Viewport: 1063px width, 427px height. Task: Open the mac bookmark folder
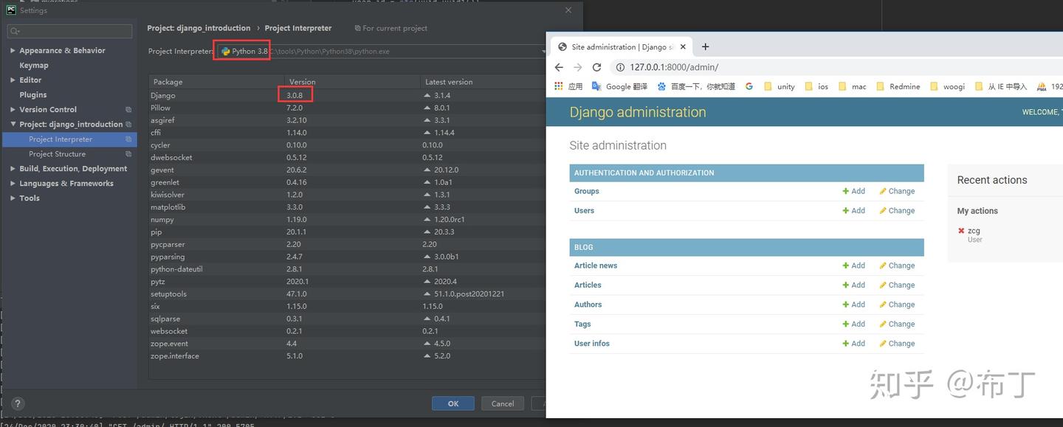point(852,86)
